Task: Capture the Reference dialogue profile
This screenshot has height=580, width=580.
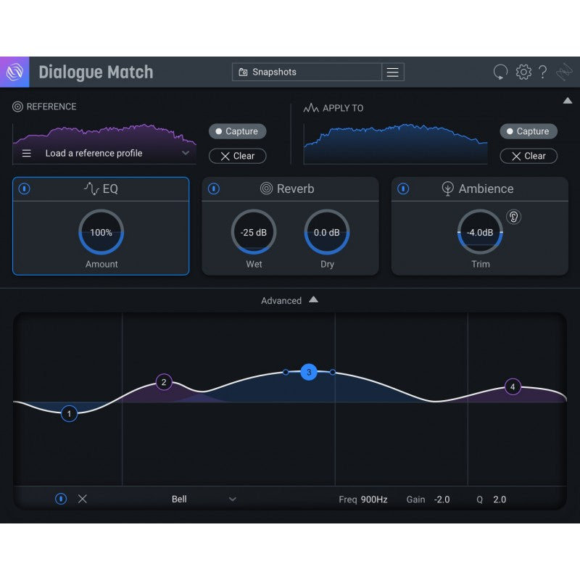Action: 236,132
